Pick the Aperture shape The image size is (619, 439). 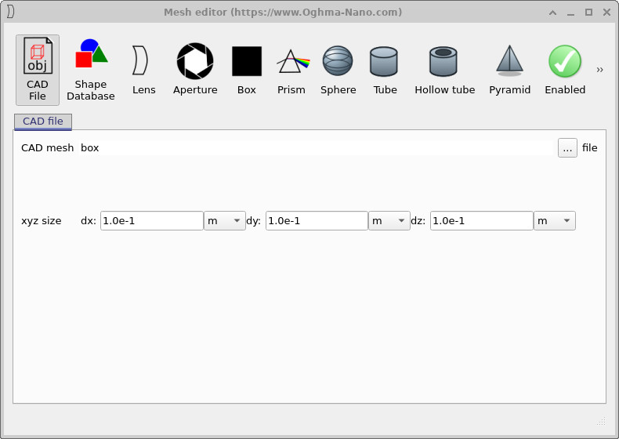point(195,70)
